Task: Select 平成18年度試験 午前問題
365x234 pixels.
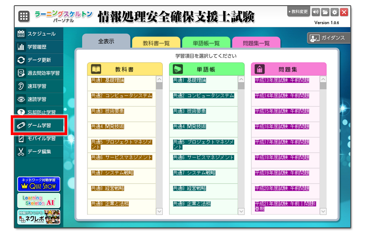Action: click(285, 160)
